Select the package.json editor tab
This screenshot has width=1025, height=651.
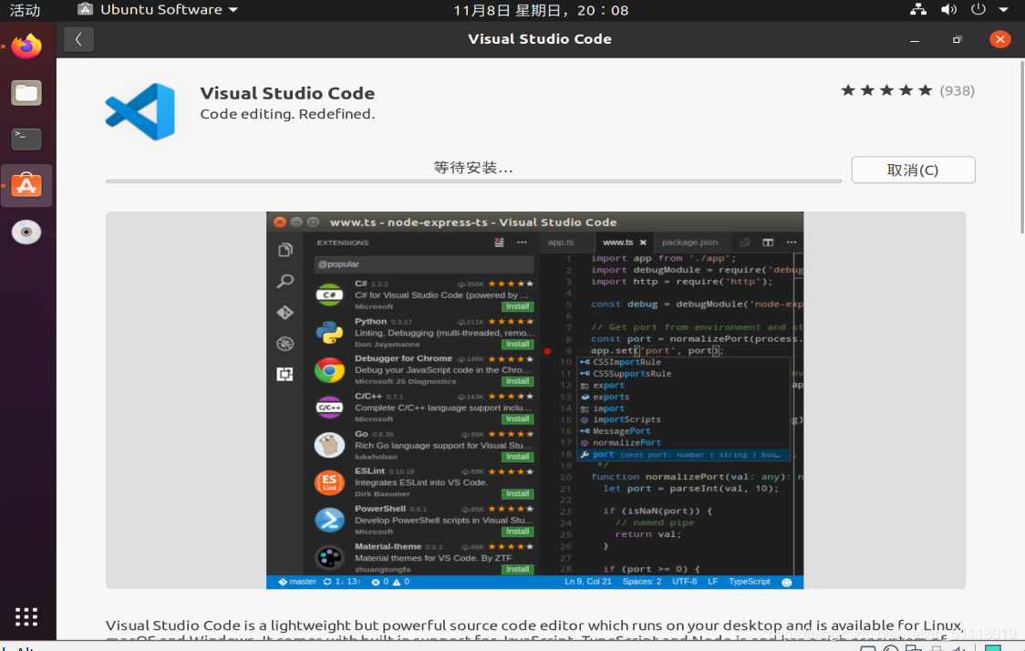pyautogui.click(x=689, y=243)
